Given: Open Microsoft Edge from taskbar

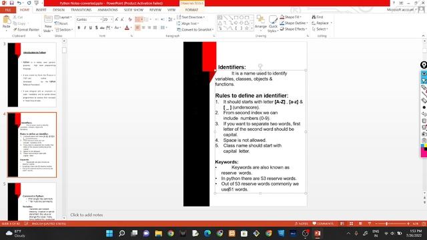Looking at the screenshot, I should click(x=207, y=233).
